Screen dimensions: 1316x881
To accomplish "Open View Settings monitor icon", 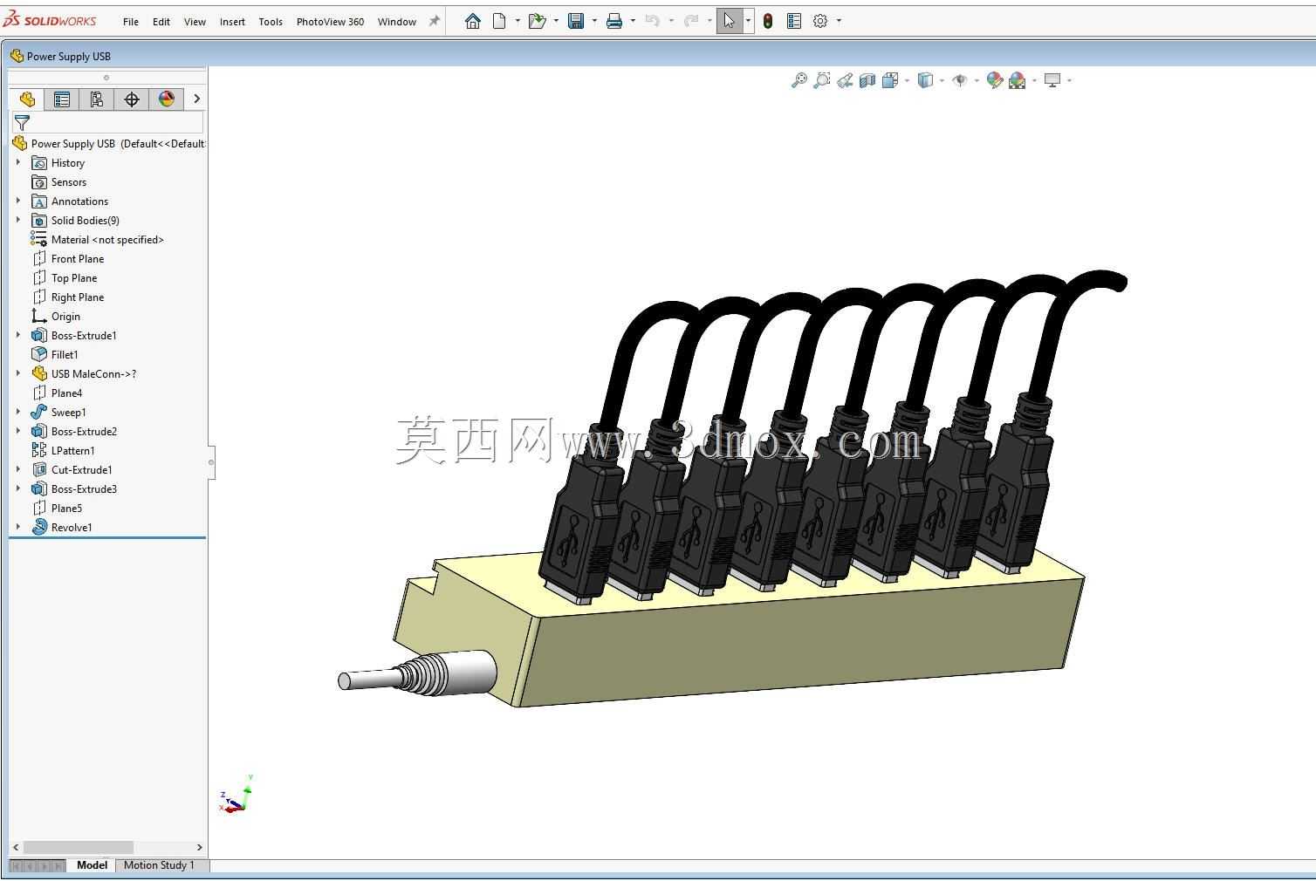I will [1052, 80].
